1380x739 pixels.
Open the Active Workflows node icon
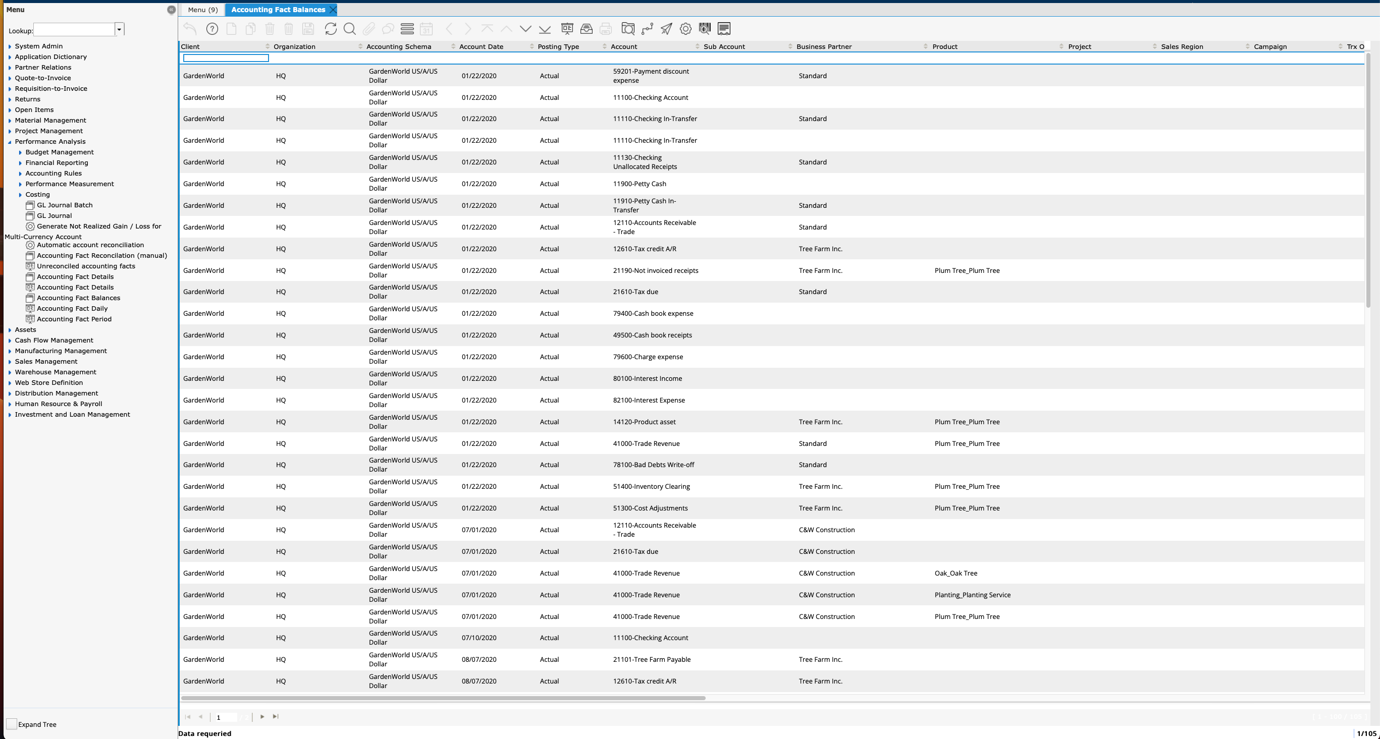click(647, 29)
